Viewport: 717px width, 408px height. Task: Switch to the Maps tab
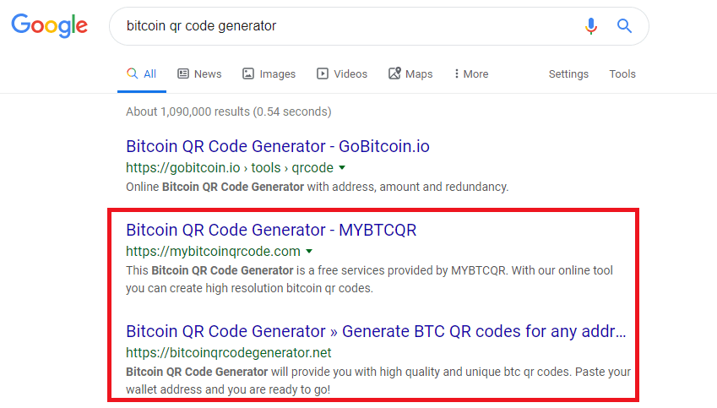(410, 74)
